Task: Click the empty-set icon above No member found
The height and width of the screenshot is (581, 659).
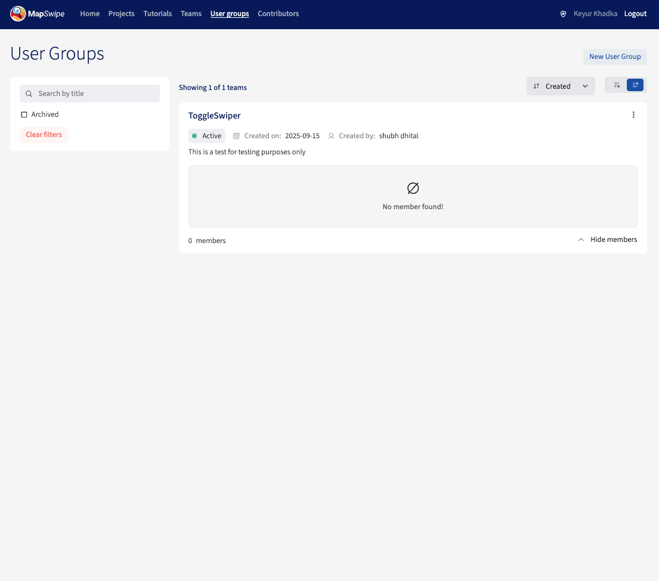Action: pos(413,188)
